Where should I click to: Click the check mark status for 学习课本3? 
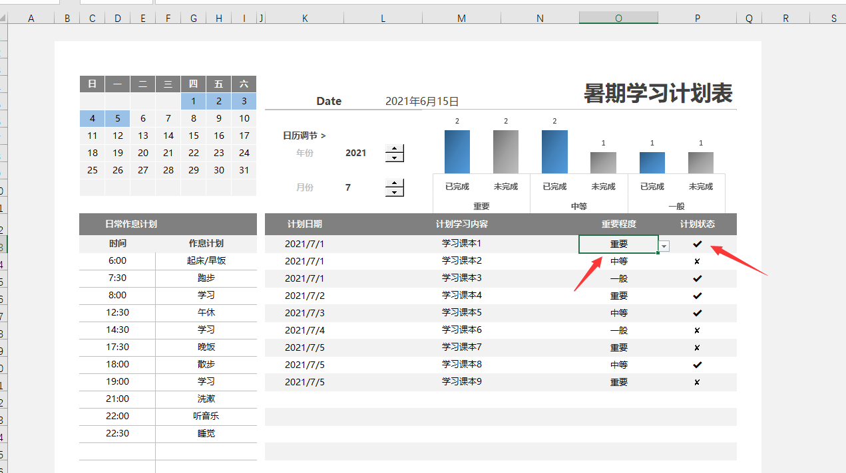pyautogui.click(x=698, y=278)
